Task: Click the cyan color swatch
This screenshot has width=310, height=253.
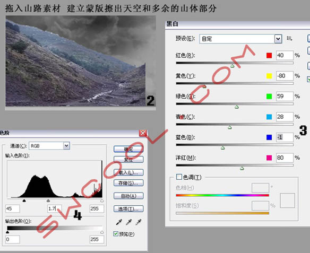Action: 269,117
